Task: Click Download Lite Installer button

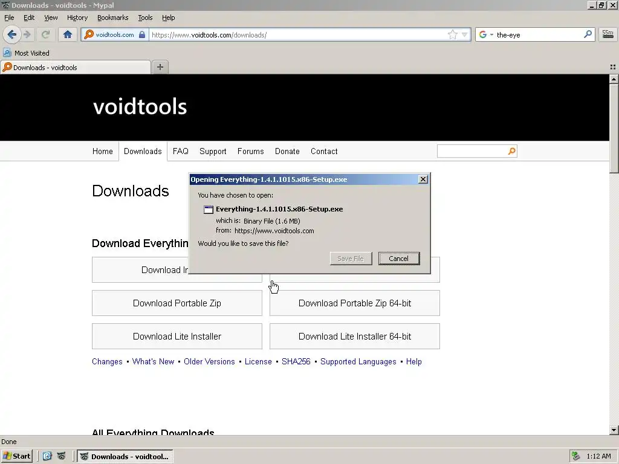Action: tap(177, 336)
